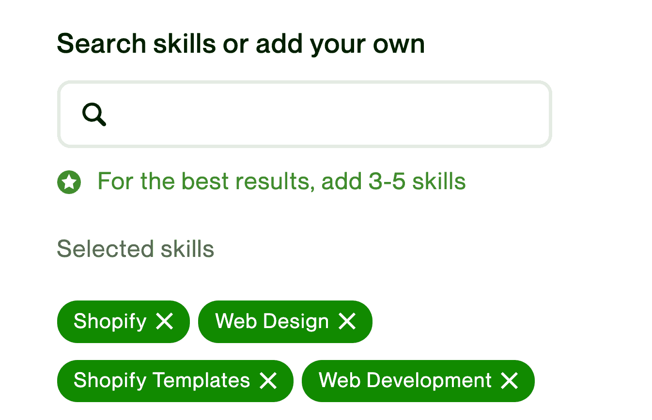652x420 pixels.
Task: Click the Web Development chip label
Action: (x=405, y=381)
